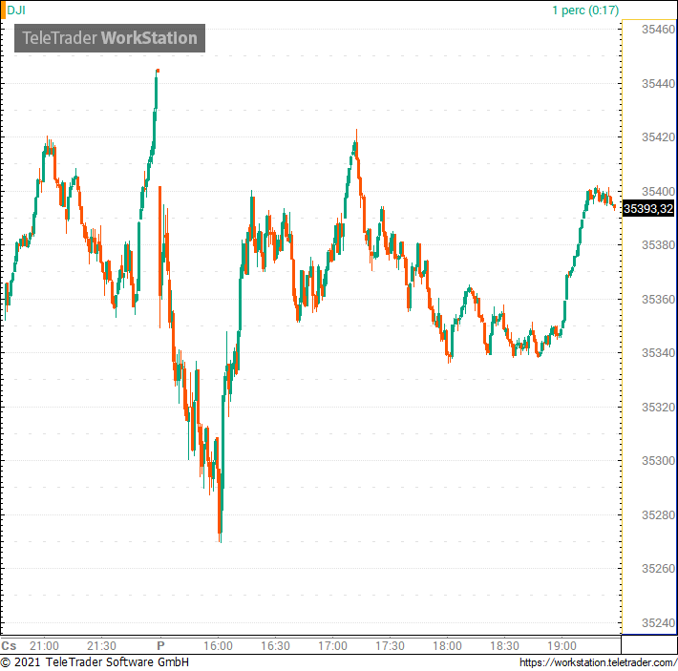Click the 35260 price axis label

click(x=658, y=569)
